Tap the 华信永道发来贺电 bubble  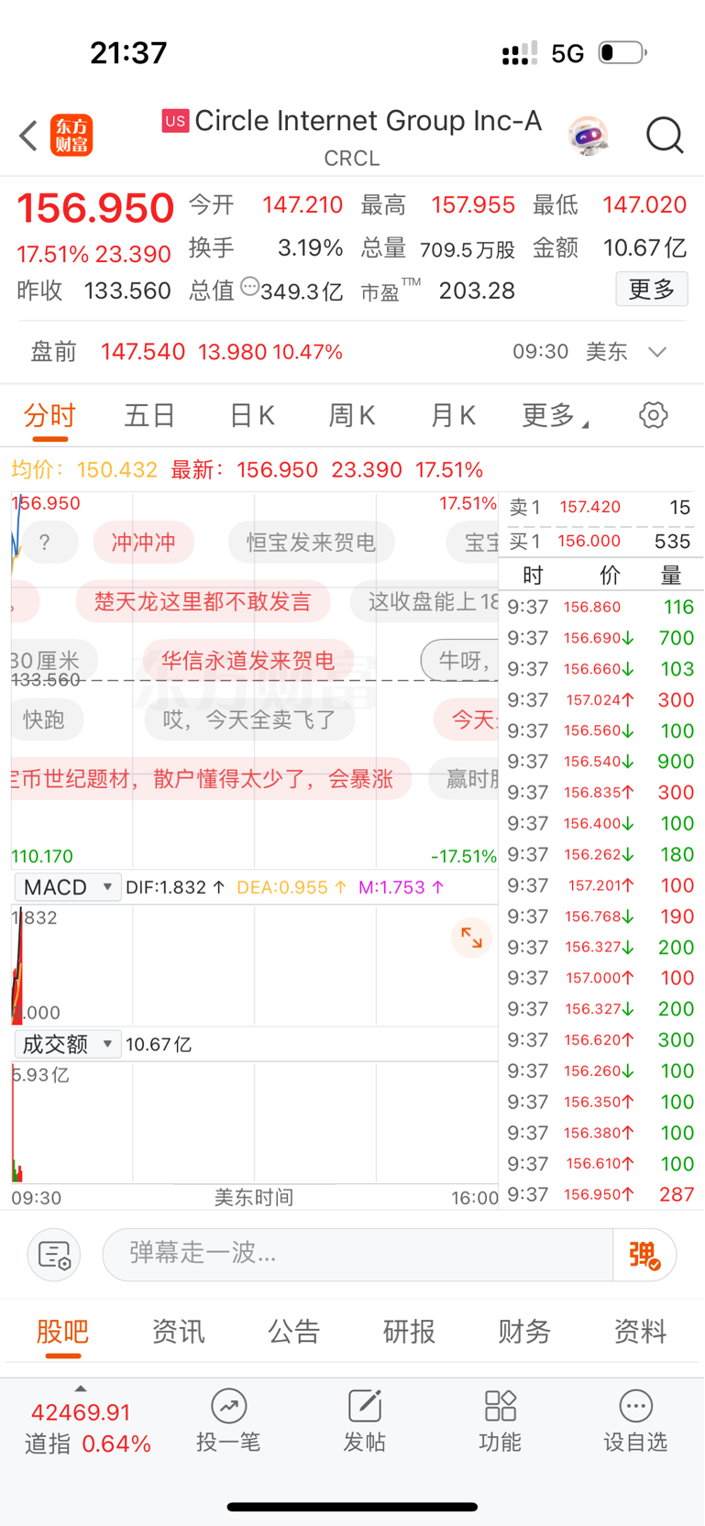(248, 661)
